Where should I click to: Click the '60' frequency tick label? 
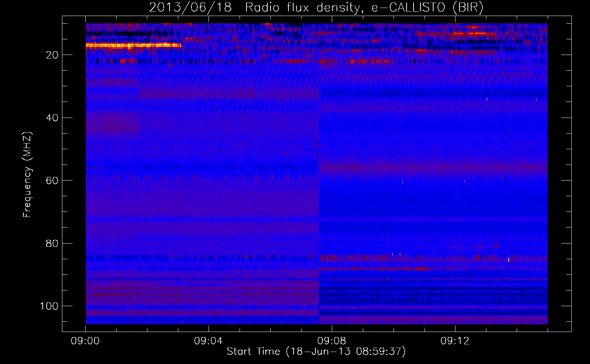(x=53, y=181)
